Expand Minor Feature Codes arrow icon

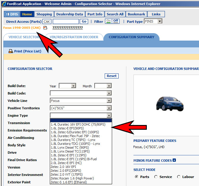[174, 160]
